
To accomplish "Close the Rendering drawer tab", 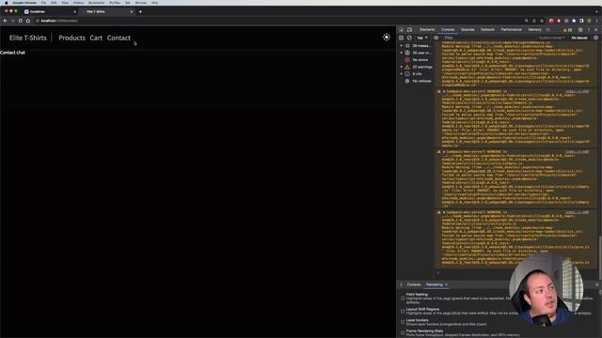I will coord(446,284).
